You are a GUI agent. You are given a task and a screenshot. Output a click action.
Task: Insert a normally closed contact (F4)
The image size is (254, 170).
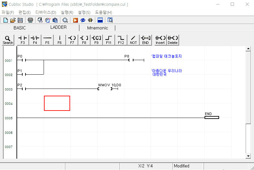35,40
